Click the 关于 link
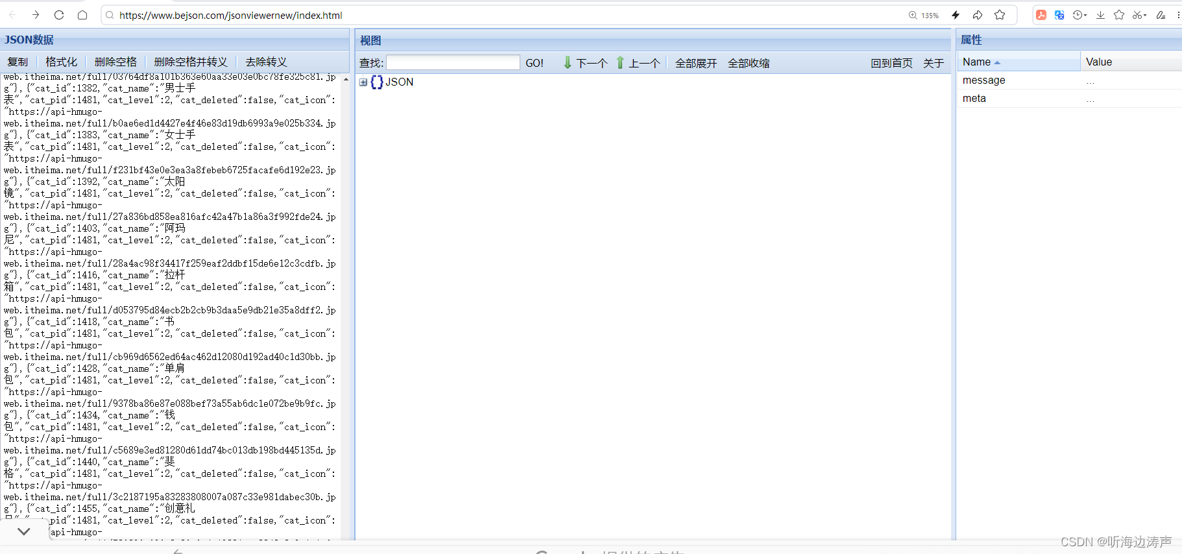The height and width of the screenshot is (554, 1182). click(x=934, y=63)
